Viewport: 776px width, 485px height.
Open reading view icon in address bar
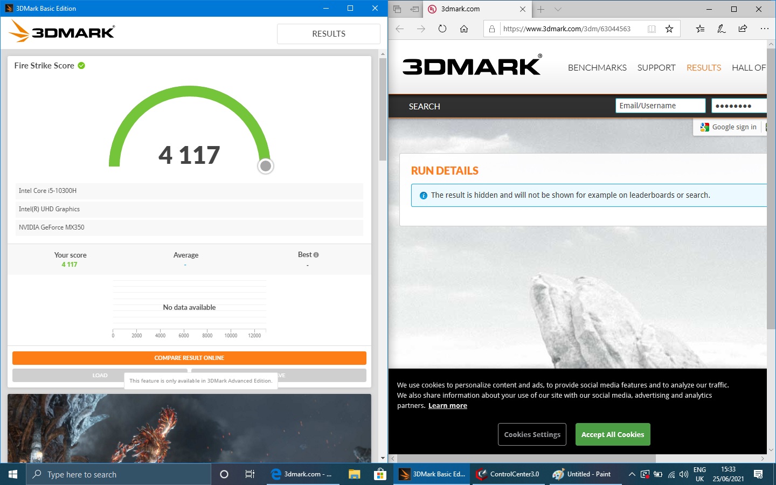[x=652, y=29]
